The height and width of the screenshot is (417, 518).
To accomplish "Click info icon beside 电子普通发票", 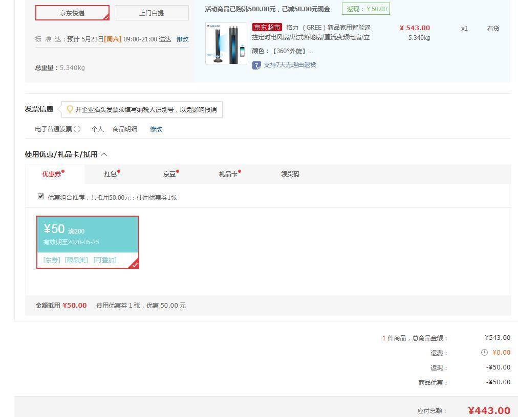I will tap(77, 129).
